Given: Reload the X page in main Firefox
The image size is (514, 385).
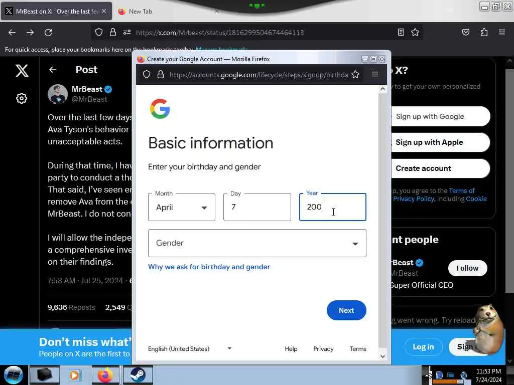Looking at the screenshot, I should click(x=48, y=33).
